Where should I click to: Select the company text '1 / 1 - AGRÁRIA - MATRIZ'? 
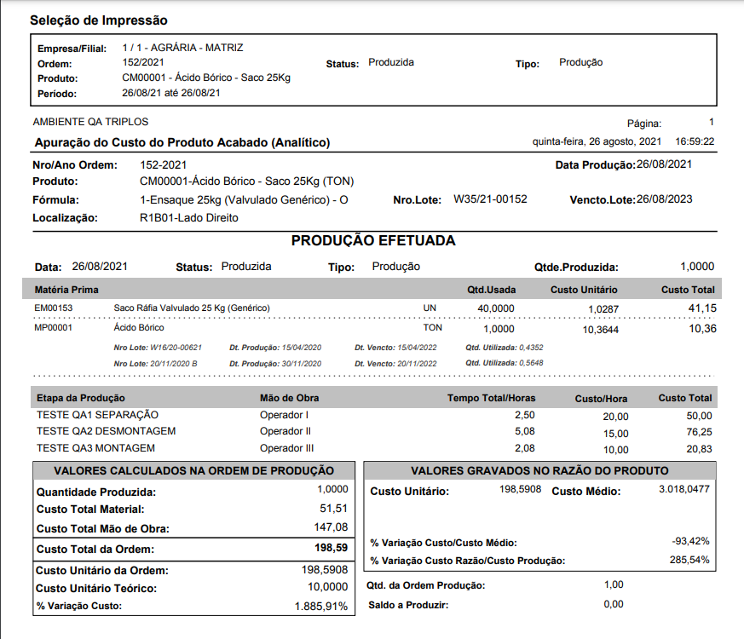coord(182,48)
